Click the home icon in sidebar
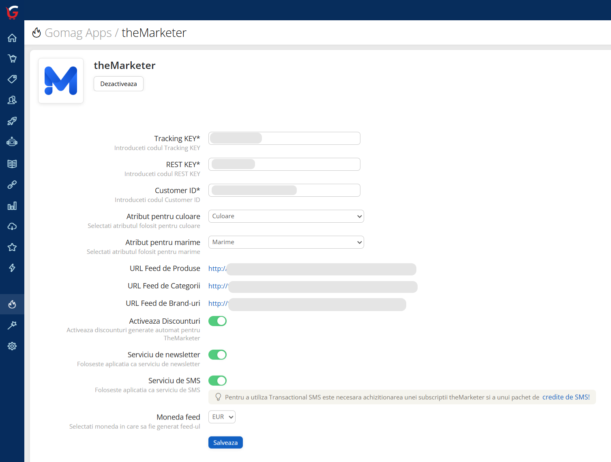Viewport: 611px width, 462px height. coord(12,38)
